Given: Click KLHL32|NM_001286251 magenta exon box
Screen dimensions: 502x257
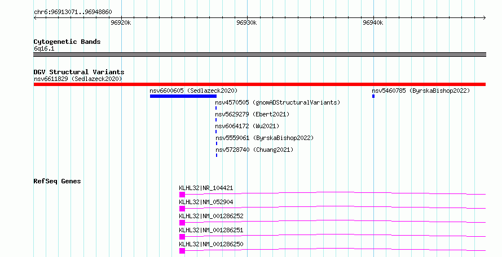Looking at the screenshot, I should 182,237.
